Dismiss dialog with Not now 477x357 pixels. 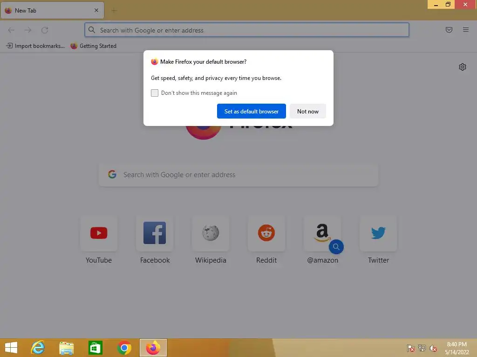307,111
